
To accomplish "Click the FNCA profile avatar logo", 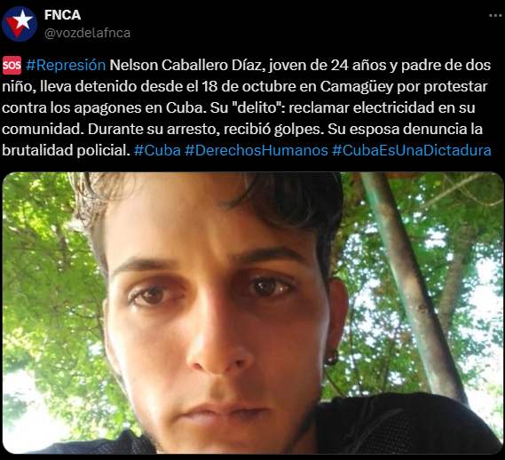I will tap(20, 24).
